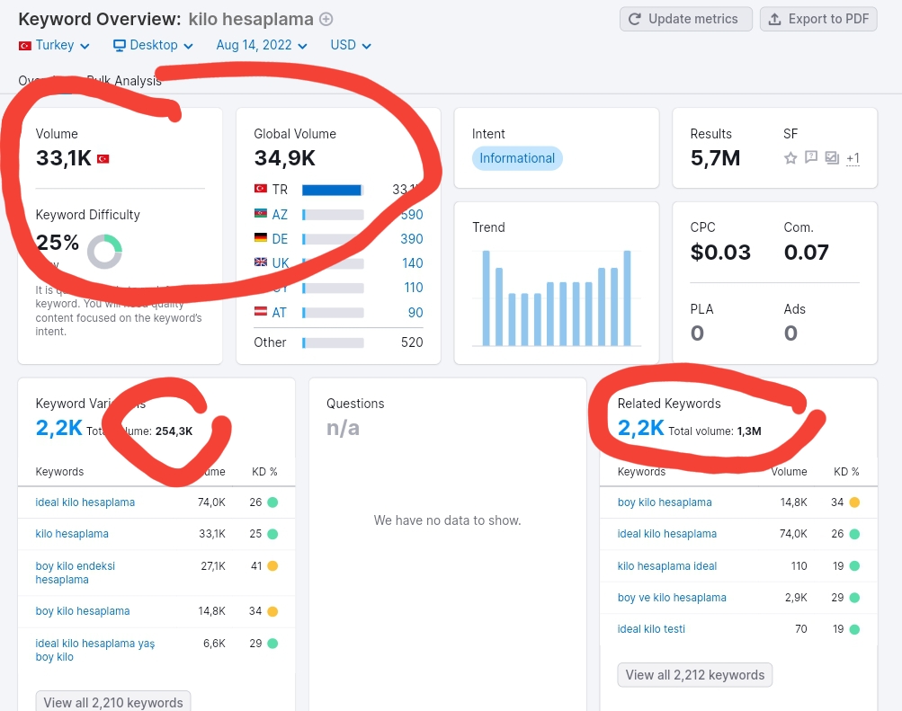Click the star icon in SF section
The image size is (902, 711).
tap(790, 157)
